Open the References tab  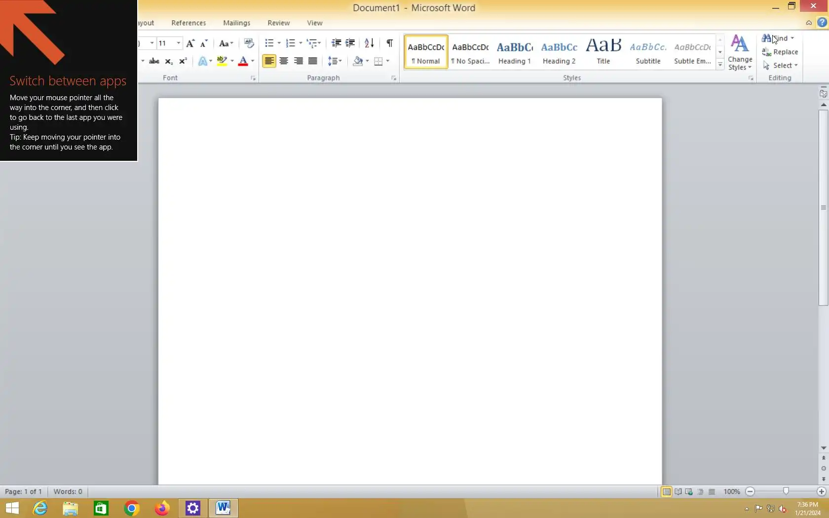pyautogui.click(x=188, y=23)
